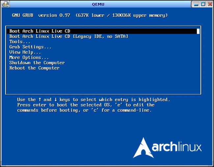Click the up arrow symbol in help text
This screenshot has height=167, width=214.
click(x=40, y=100)
